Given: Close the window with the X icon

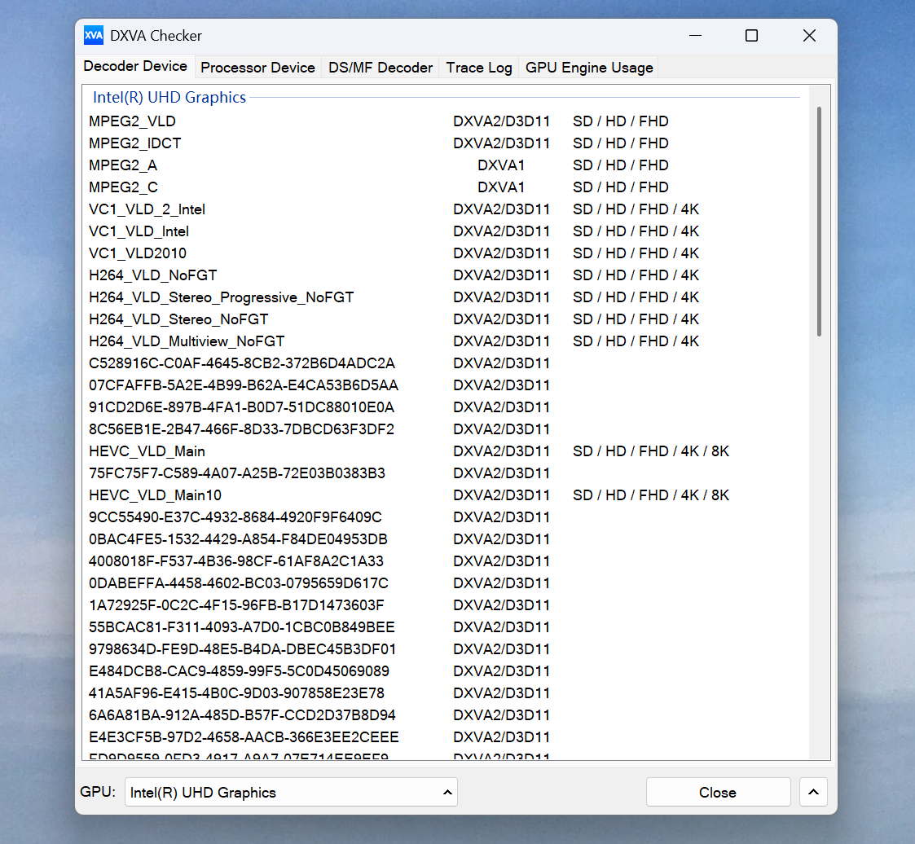Looking at the screenshot, I should (x=809, y=36).
